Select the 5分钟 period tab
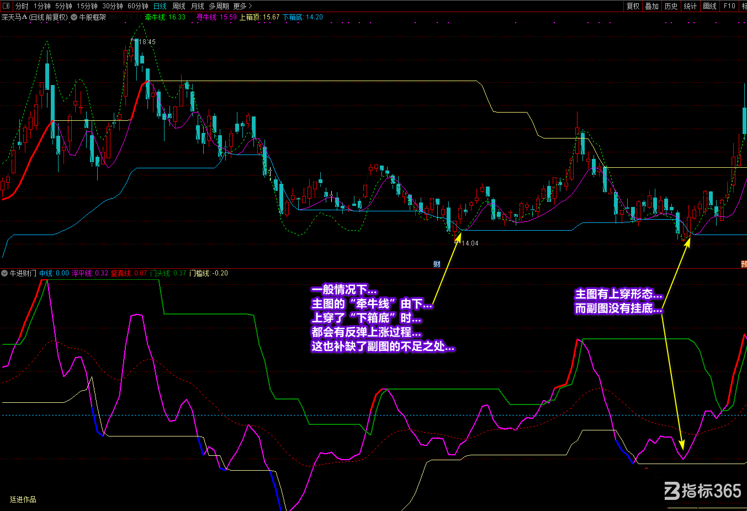 63,6
